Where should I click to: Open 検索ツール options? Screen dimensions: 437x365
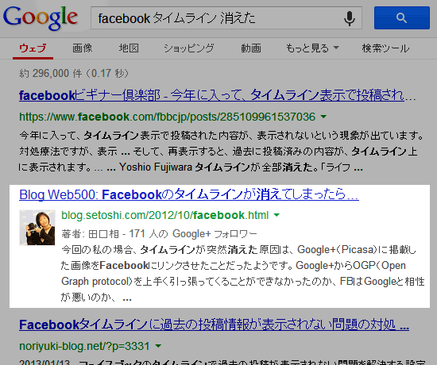tap(385, 48)
